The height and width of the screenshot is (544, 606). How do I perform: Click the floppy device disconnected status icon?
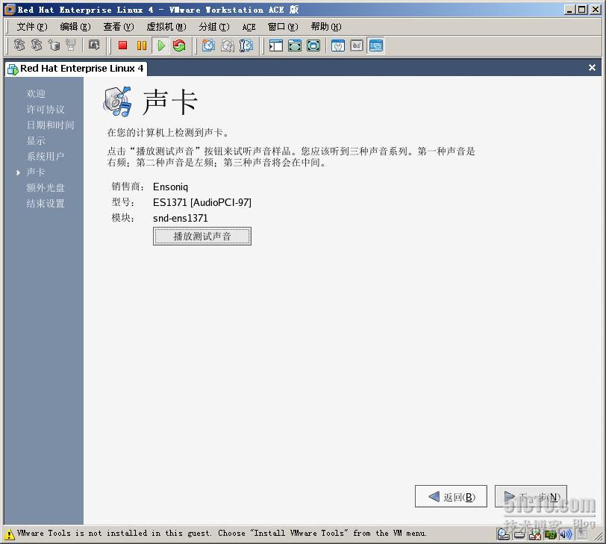coord(535,534)
